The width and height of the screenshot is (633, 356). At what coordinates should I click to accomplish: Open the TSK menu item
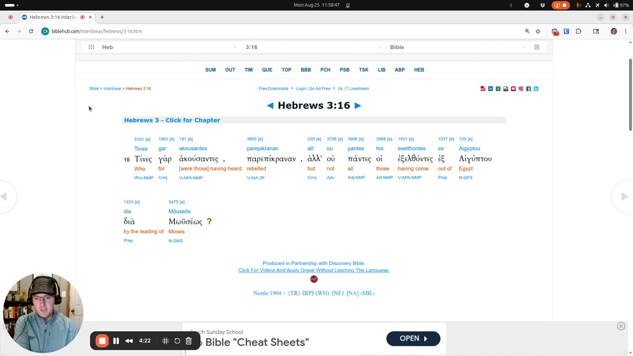[363, 70]
